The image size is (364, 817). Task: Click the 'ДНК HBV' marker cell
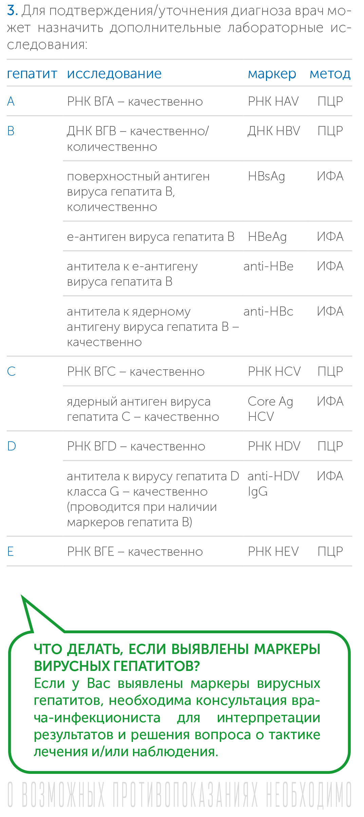pyautogui.click(x=274, y=131)
